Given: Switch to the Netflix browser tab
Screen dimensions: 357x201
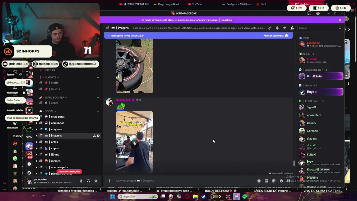Looking at the screenshot, I should [x=262, y=4].
